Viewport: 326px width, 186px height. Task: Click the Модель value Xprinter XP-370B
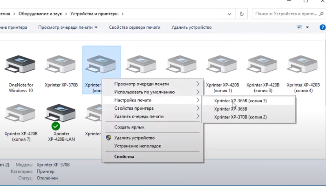[x=53, y=165]
